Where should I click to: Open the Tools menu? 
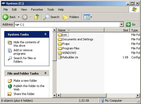51,10
